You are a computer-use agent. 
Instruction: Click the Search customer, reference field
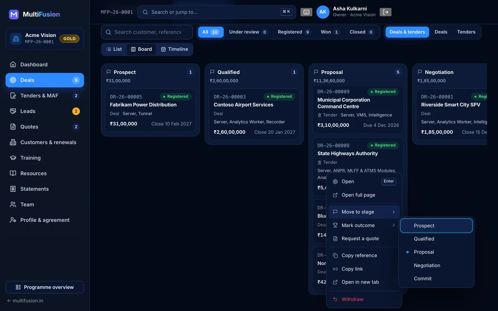click(x=147, y=32)
